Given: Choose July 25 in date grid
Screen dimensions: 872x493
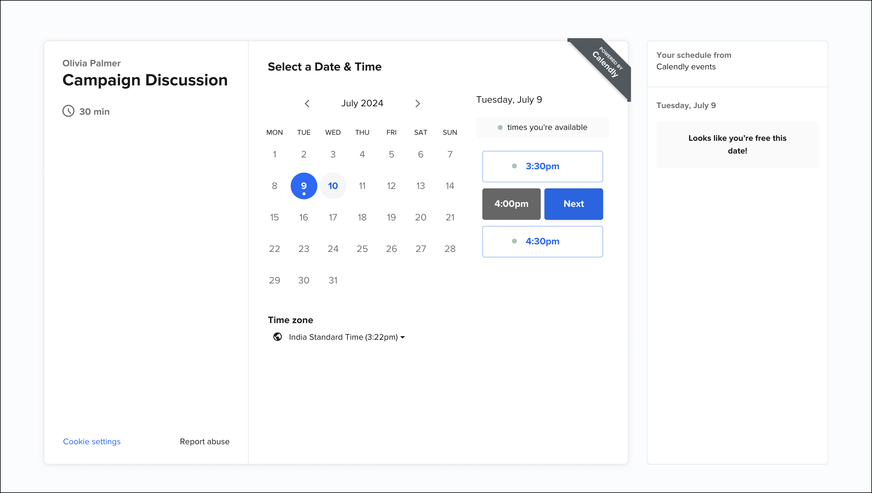Looking at the screenshot, I should coord(362,249).
